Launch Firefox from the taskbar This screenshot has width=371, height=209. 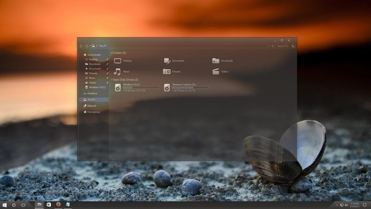point(58,204)
